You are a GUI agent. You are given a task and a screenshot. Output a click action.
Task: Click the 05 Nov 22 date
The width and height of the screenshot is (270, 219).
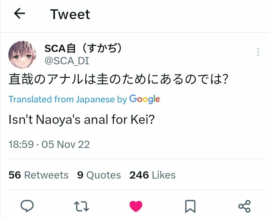(65, 144)
